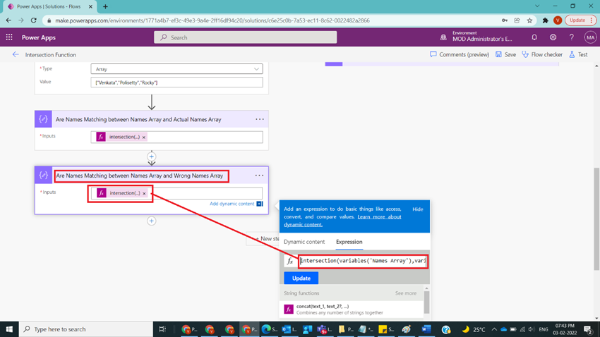Click Add dynamic content link
The height and width of the screenshot is (337, 600).
(232, 204)
